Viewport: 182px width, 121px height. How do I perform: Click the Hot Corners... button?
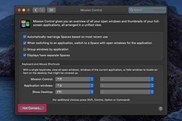click(x=32, y=108)
